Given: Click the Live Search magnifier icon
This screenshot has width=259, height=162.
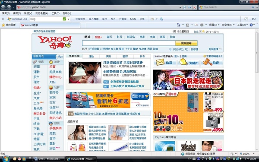Looking at the screenshot, I should click(x=253, y=7).
